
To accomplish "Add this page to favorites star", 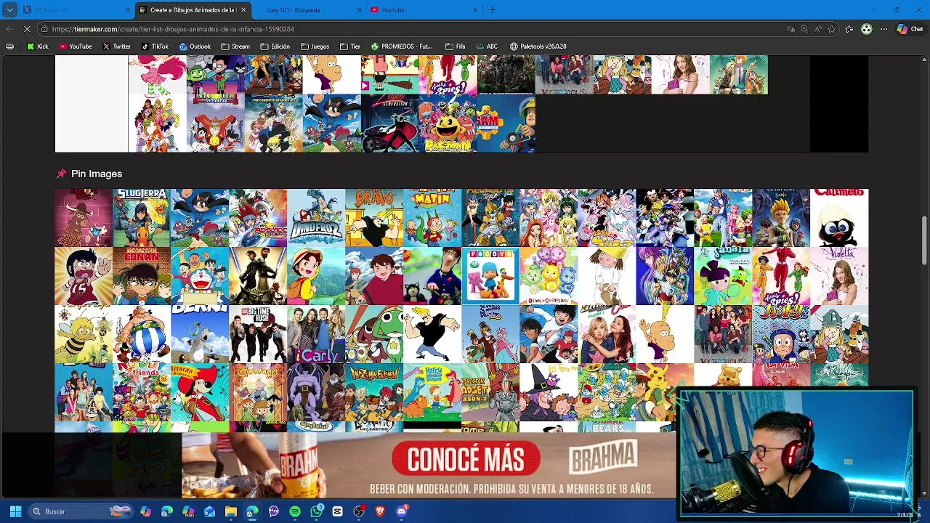I will point(832,29).
